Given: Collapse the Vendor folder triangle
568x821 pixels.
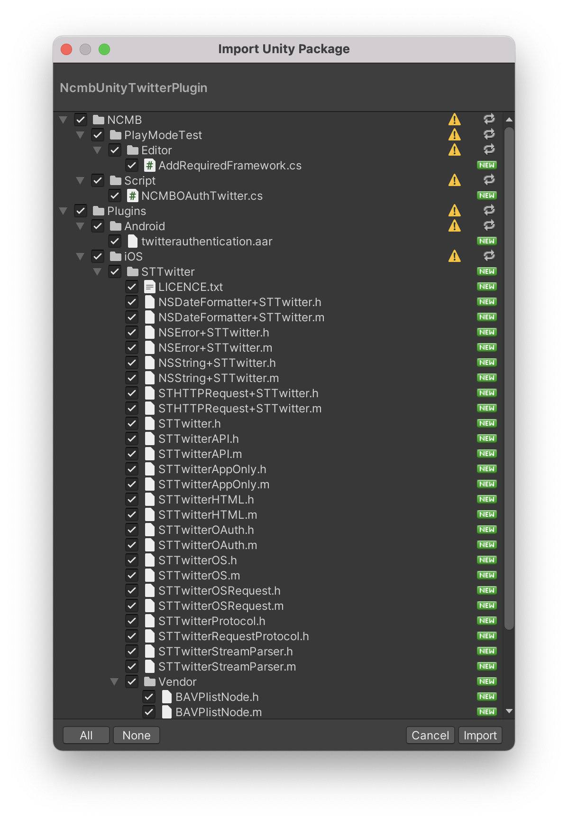Looking at the screenshot, I should pos(114,681).
